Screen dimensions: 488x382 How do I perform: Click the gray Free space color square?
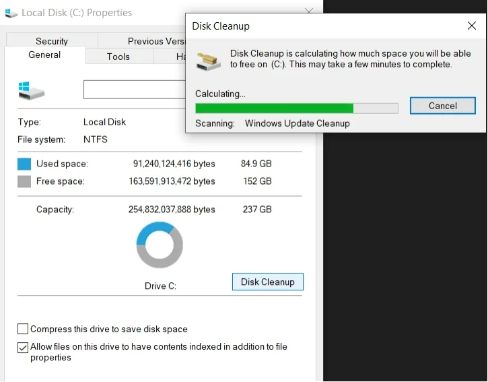pyautogui.click(x=24, y=181)
